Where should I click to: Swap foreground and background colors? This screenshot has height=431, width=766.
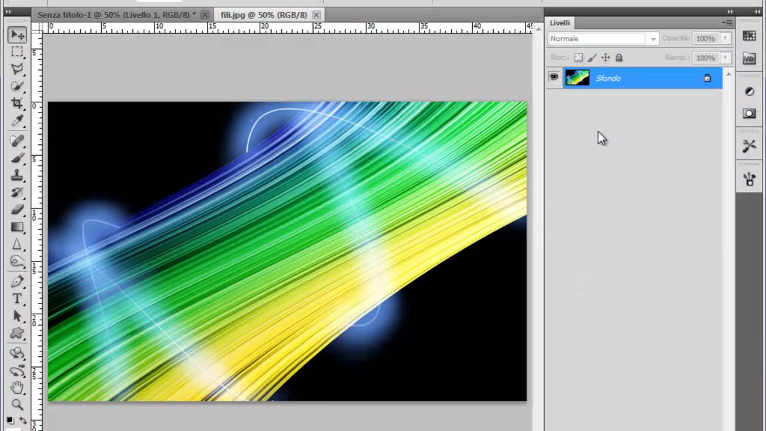click(23, 420)
